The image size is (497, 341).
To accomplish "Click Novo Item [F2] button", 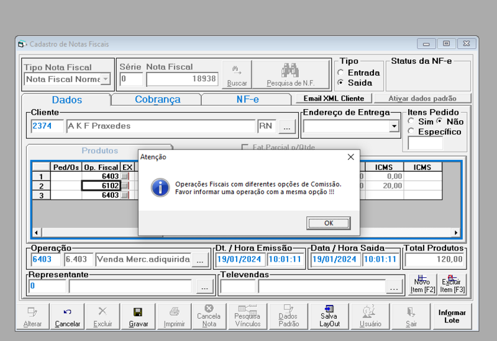I will click(422, 285).
